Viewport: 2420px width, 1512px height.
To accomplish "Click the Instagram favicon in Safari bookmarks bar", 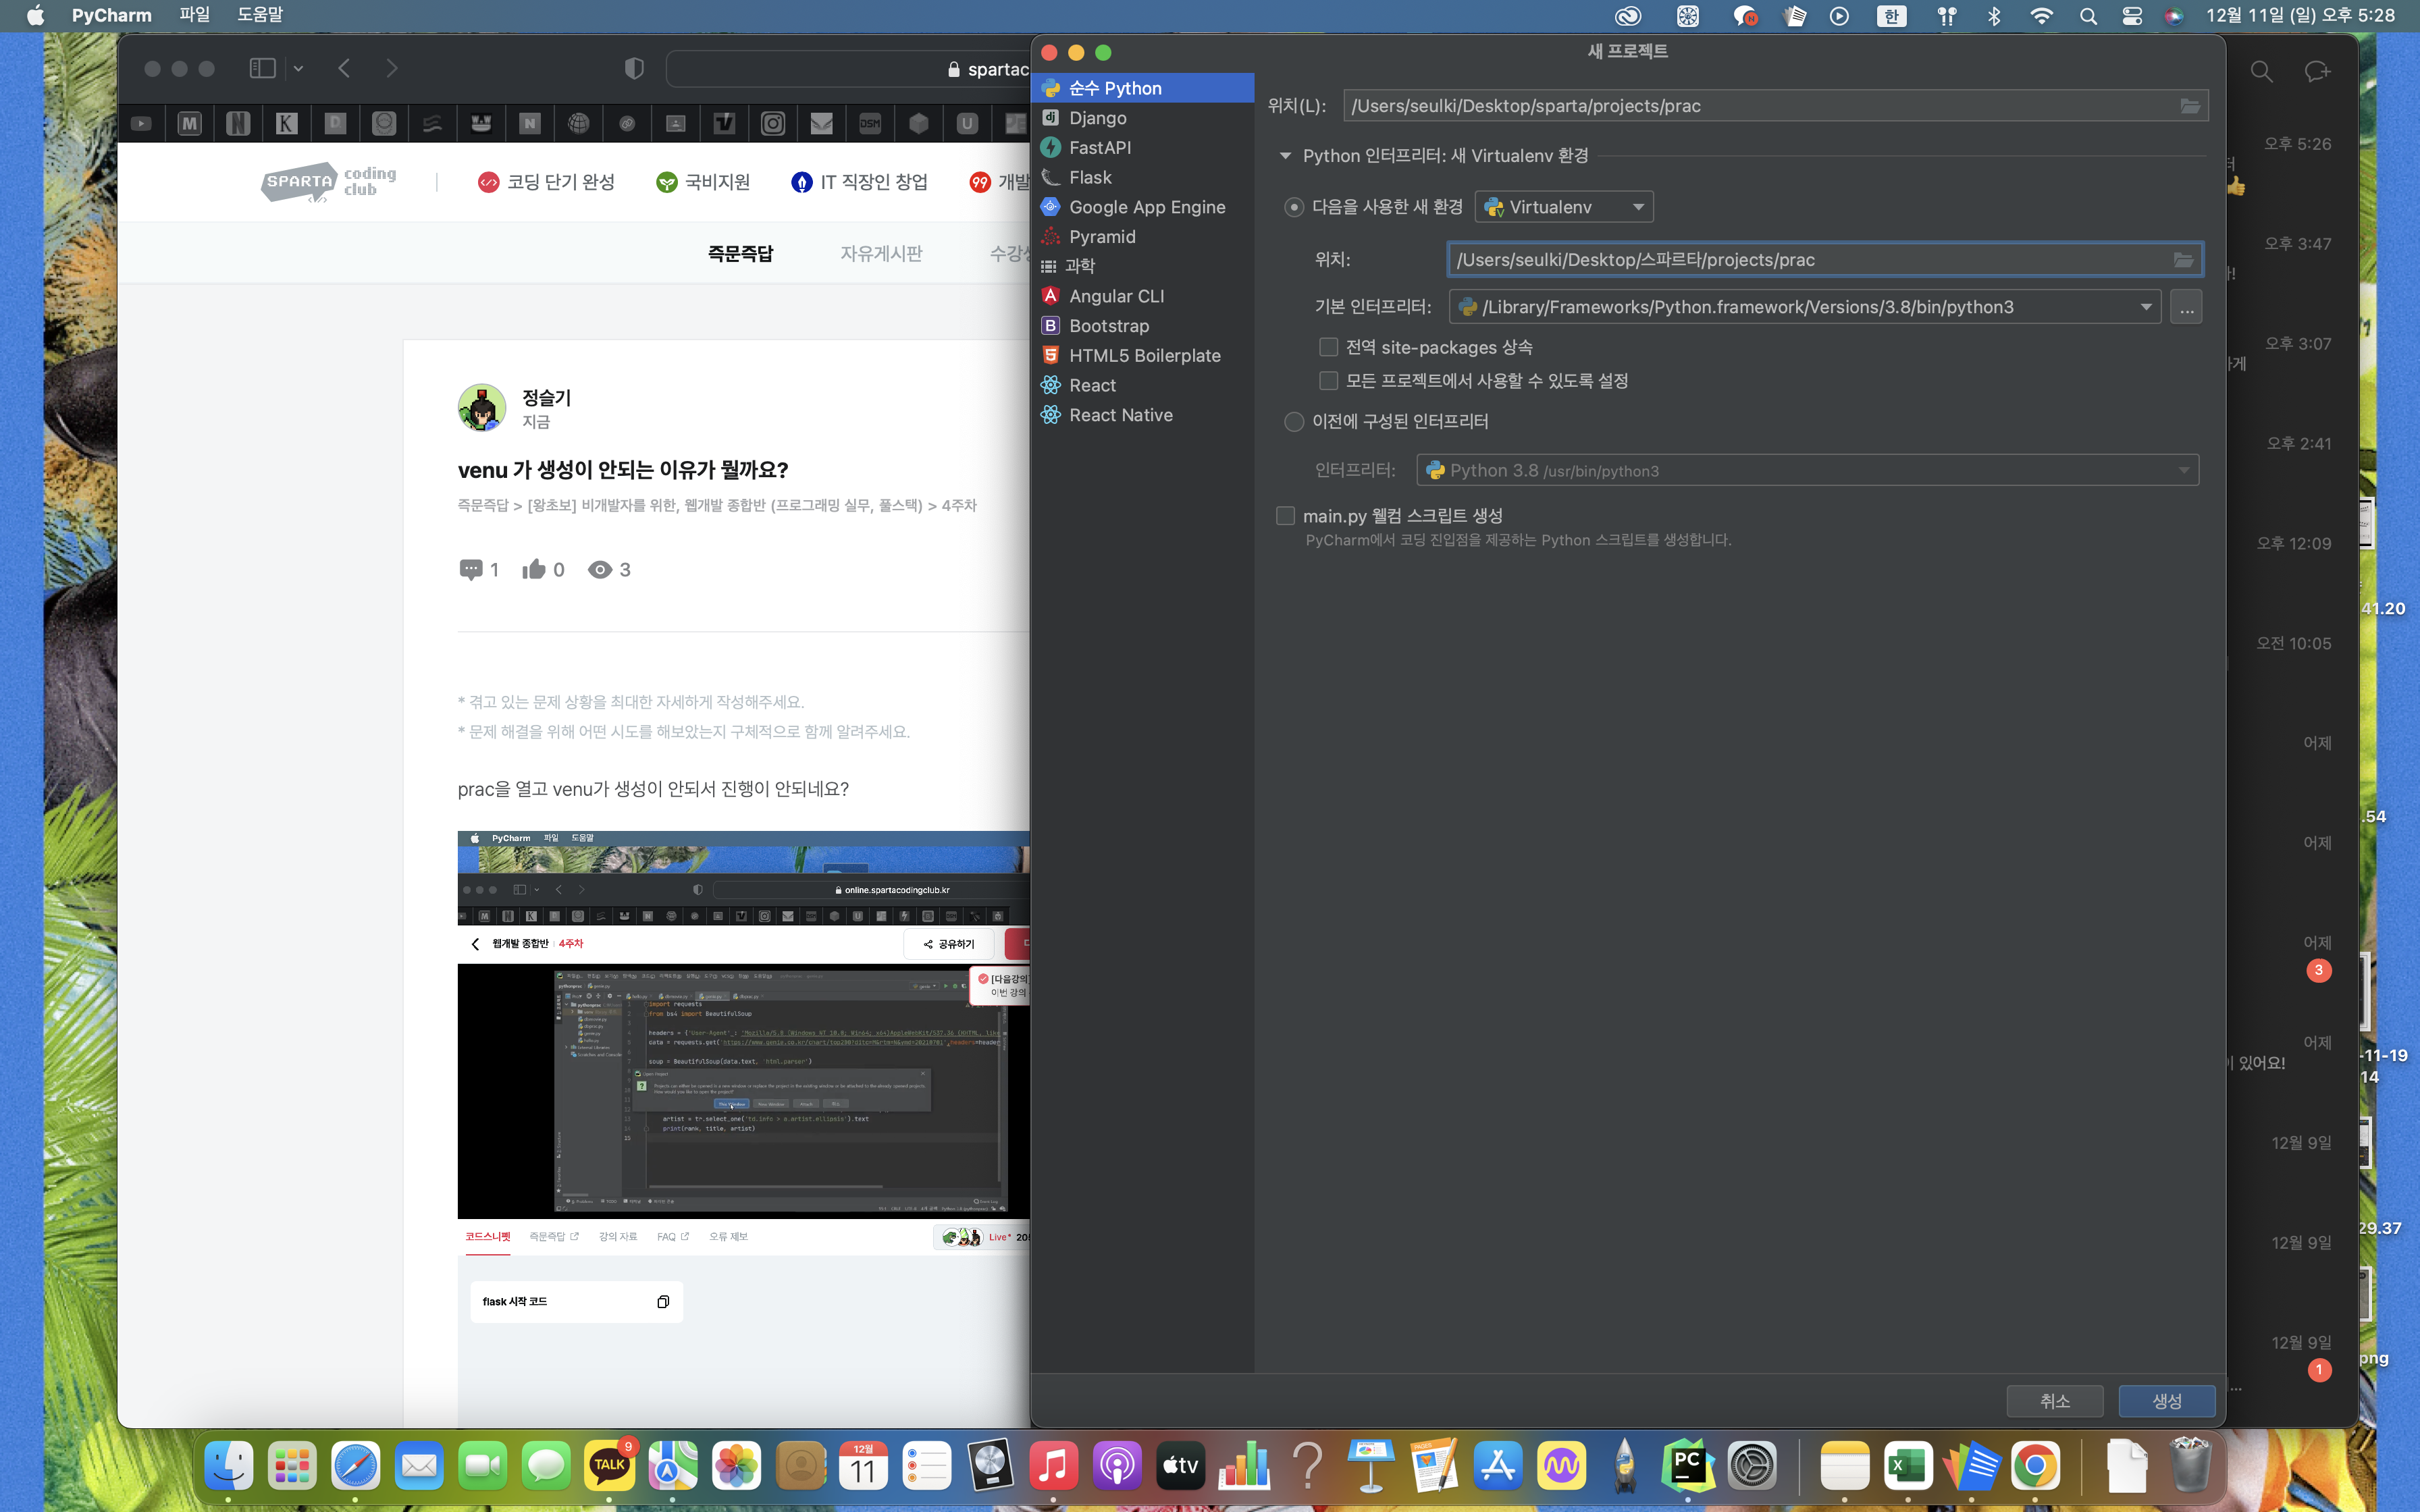I will (773, 123).
